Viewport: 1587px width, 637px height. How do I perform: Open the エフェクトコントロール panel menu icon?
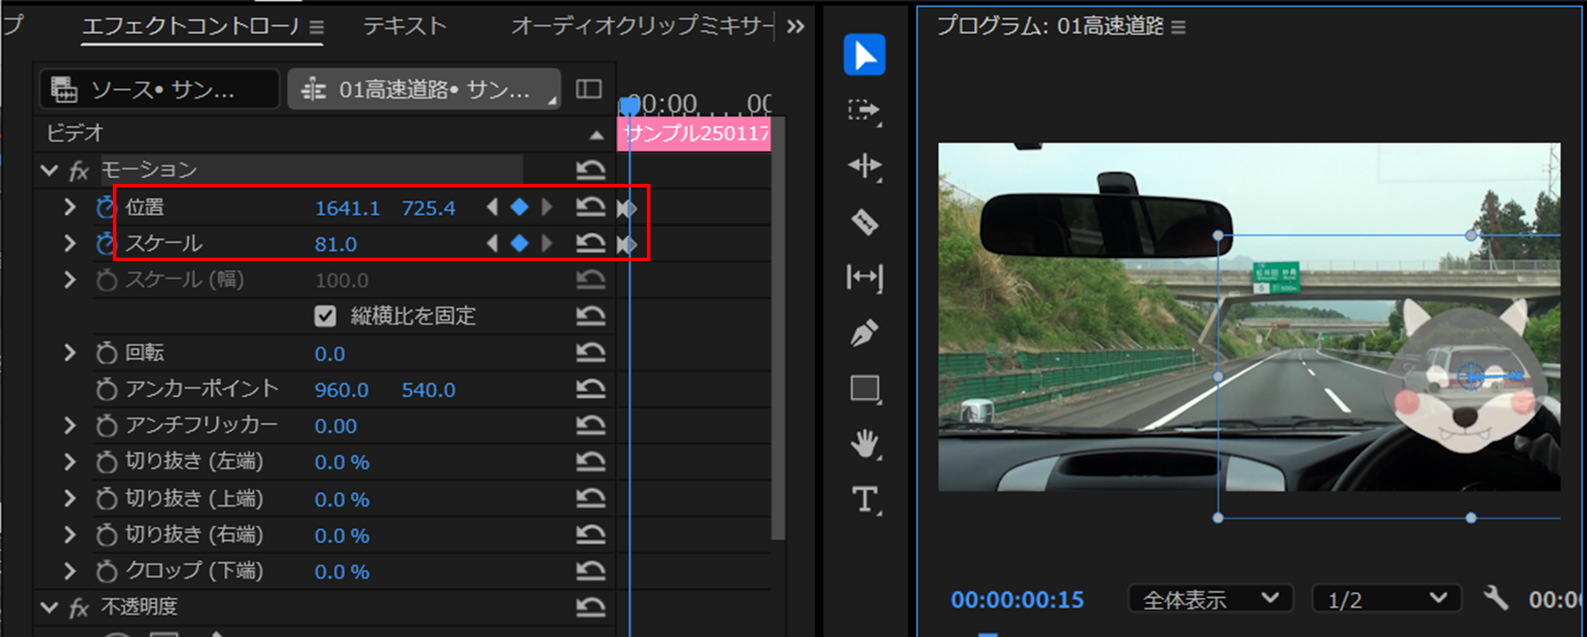point(316,28)
